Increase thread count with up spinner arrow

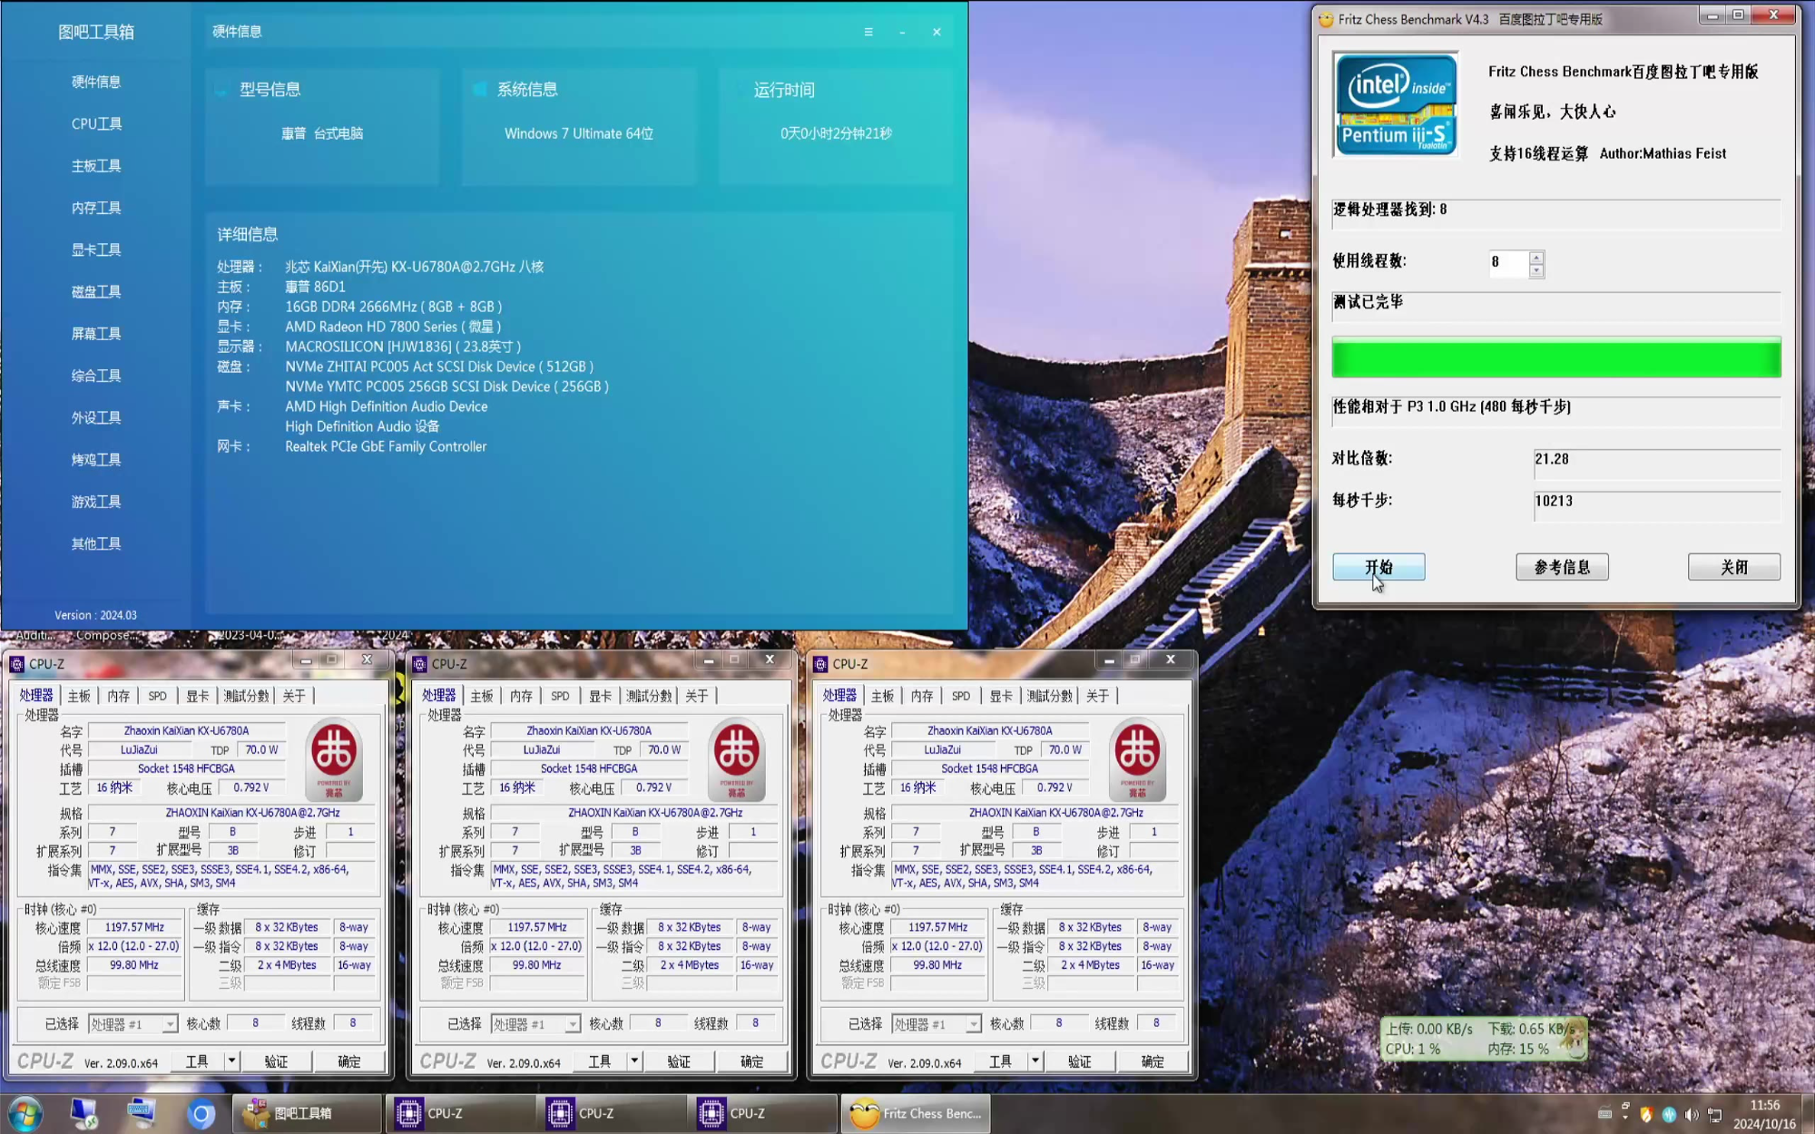1535,257
